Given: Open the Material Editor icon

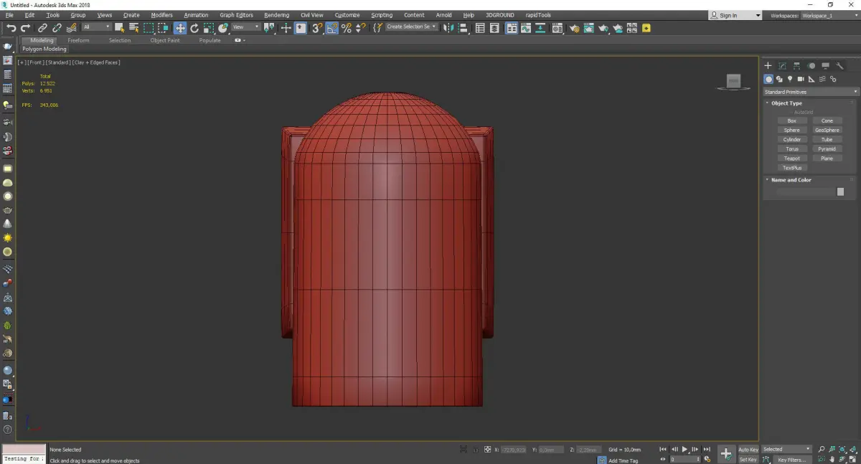Looking at the screenshot, I should point(558,28).
